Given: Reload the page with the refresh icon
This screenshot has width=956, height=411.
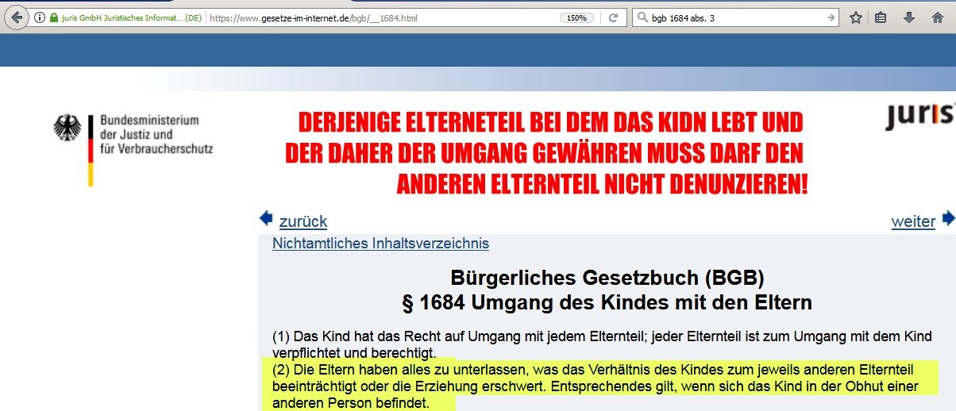Looking at the screenshot, I should 614,17.
